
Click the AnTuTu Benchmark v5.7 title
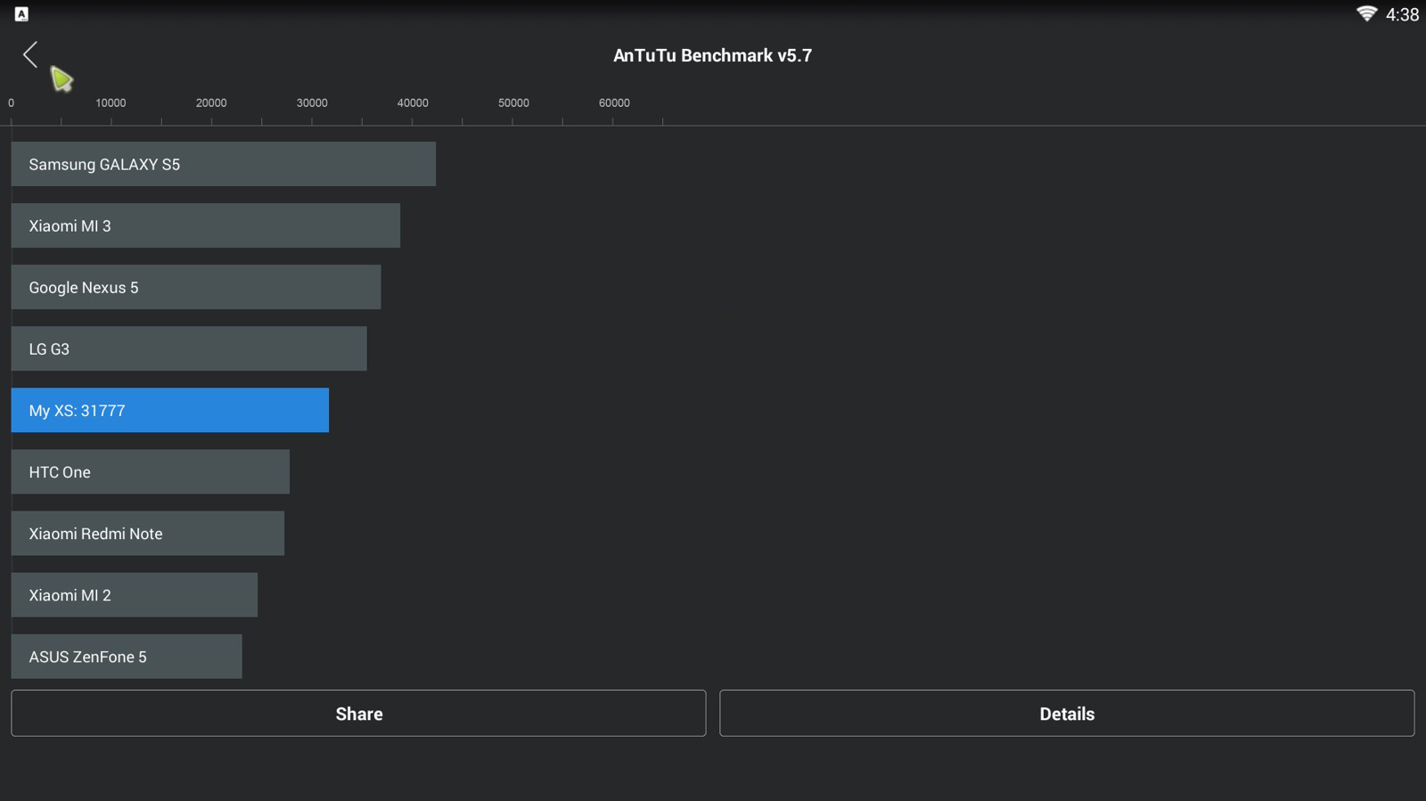coord(712,55)
